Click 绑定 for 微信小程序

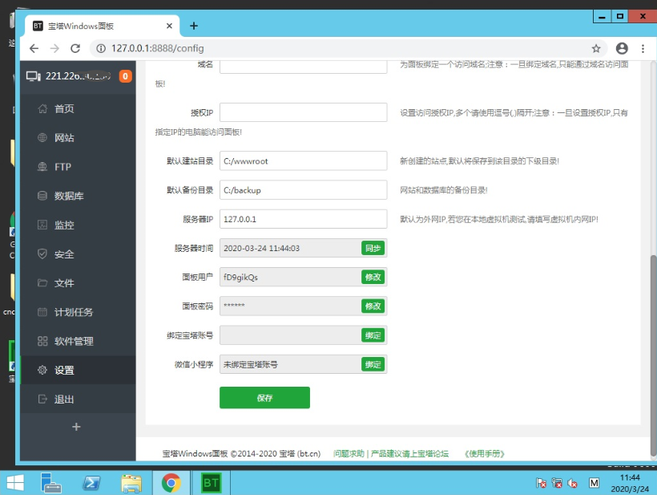tap(373, 364)
